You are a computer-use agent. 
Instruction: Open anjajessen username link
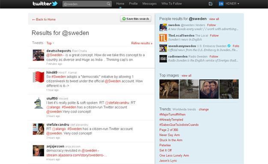[x=55, y=146]
